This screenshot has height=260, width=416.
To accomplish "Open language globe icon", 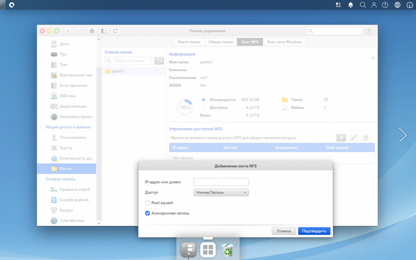I will tap(397, 5).
